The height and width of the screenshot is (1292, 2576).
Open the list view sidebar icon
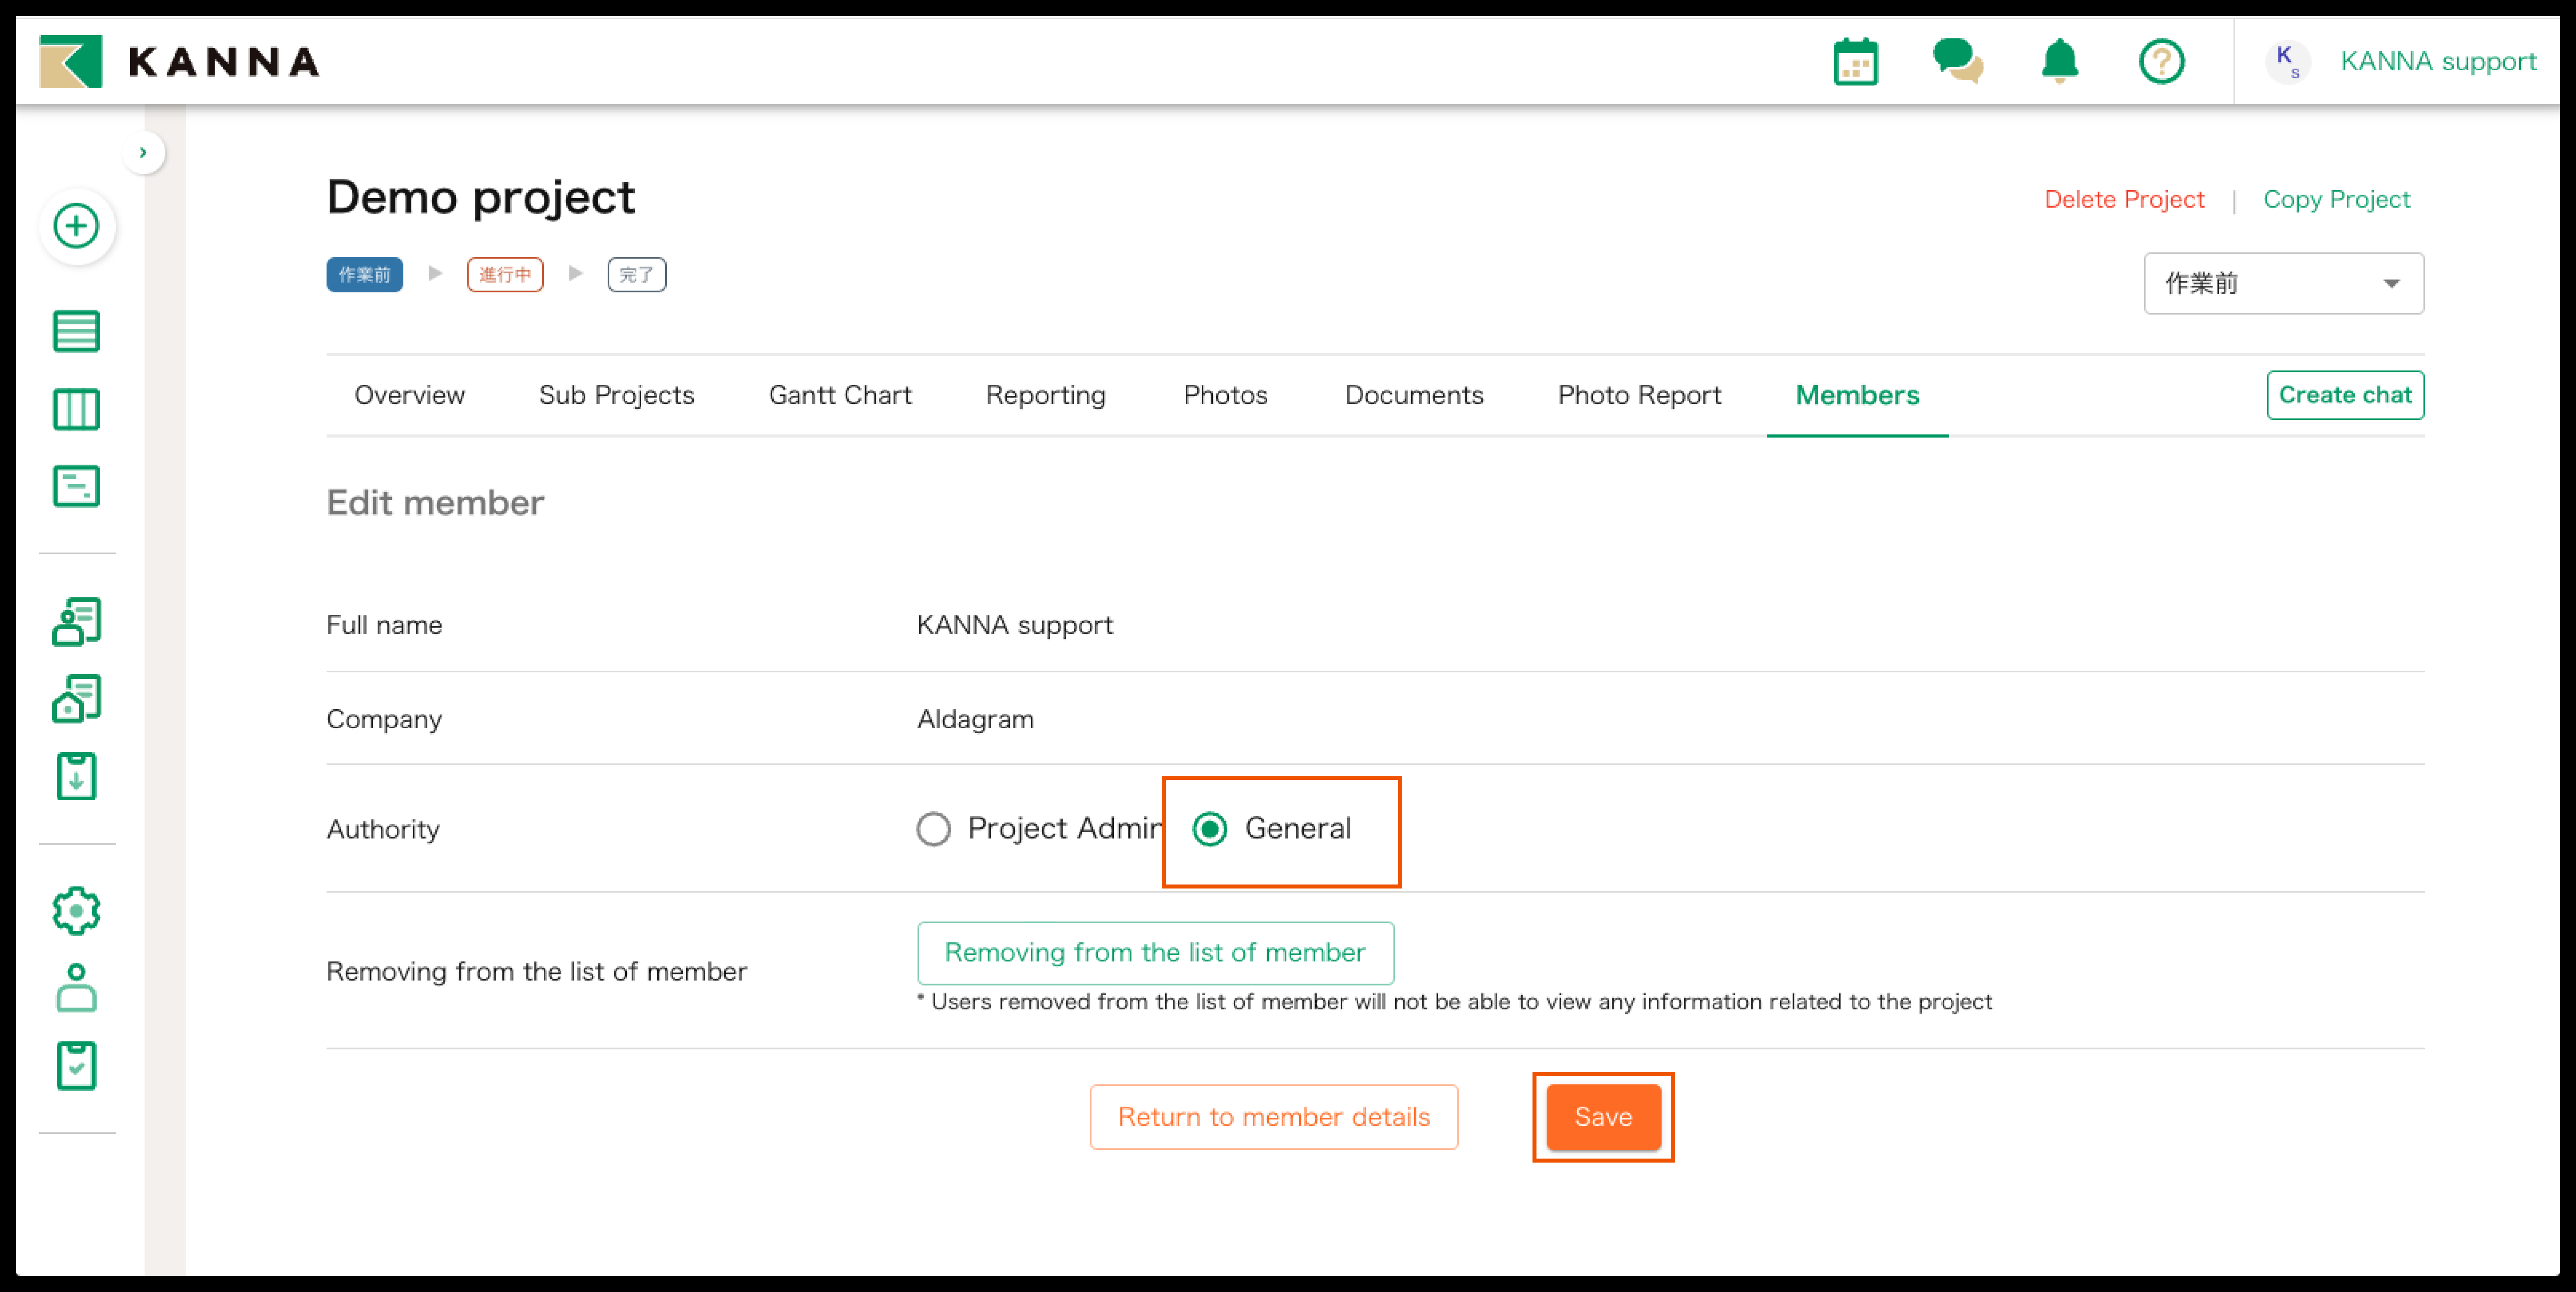coord(76,331)
